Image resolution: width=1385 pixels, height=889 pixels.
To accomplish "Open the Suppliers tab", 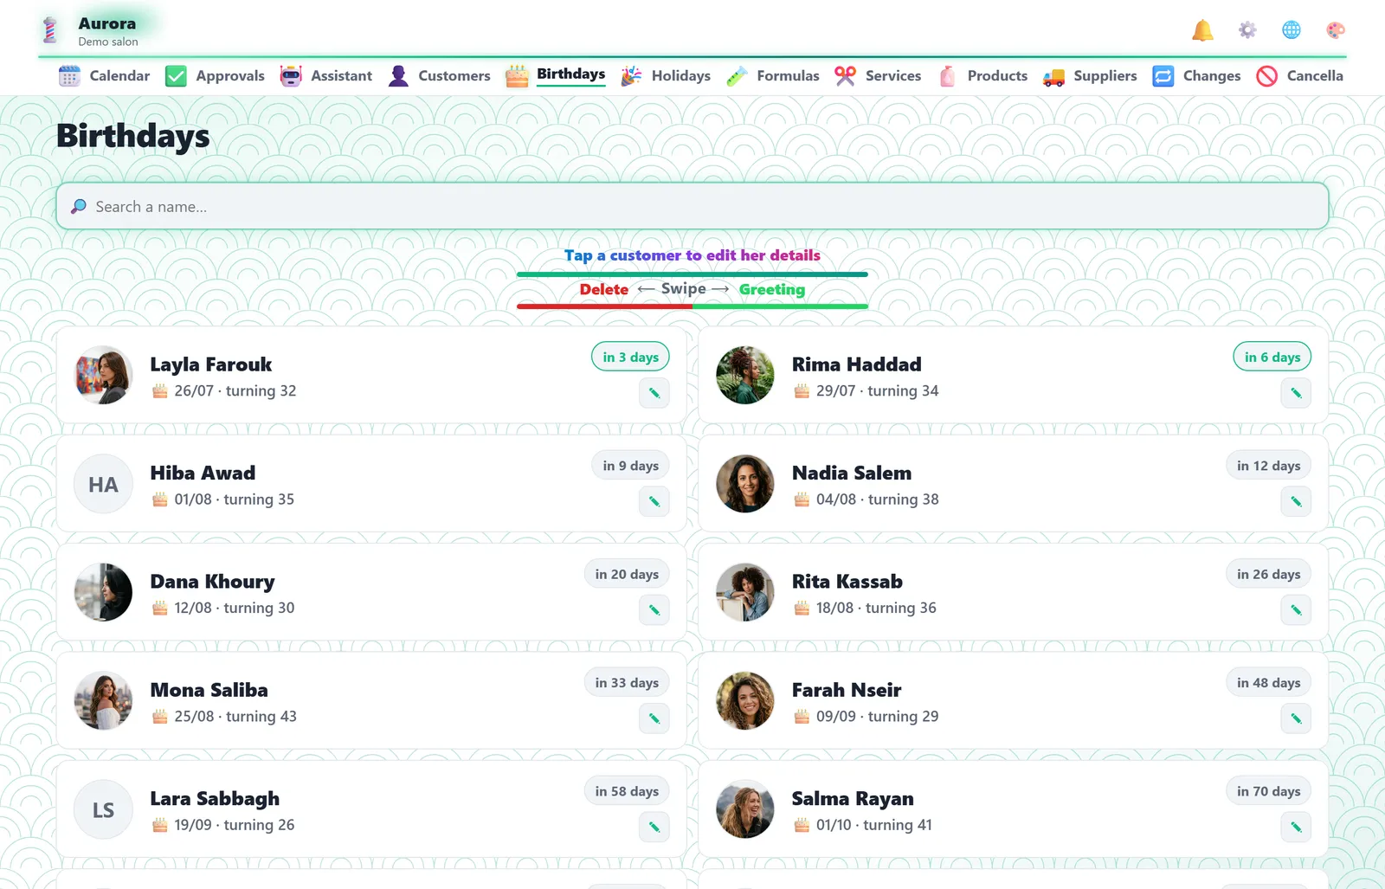I will [x=1090, y=76].
